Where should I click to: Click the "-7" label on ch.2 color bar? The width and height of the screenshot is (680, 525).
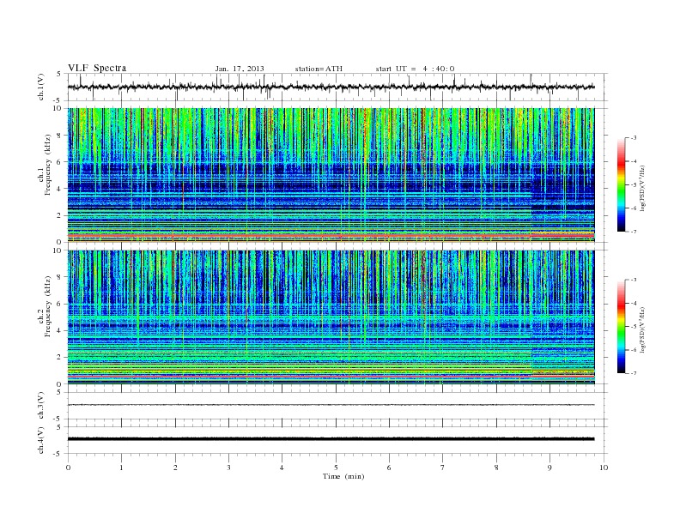pos(634,373)
